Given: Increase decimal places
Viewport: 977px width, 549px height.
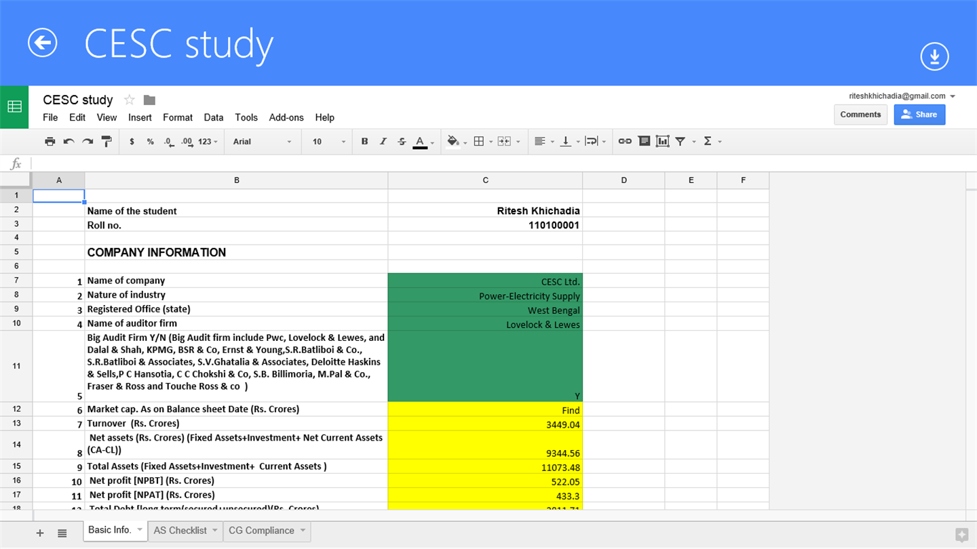Looking at the screenshot, I should [x=187, y=141].
